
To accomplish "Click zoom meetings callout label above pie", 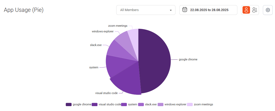I will coord(118,26).
